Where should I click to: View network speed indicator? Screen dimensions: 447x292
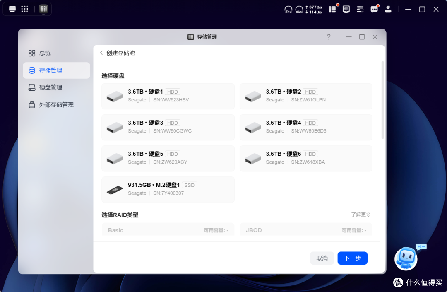click(314, 10)
